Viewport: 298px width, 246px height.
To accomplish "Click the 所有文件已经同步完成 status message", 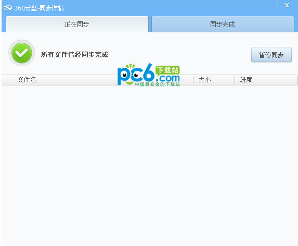I will (x=74, y=55).
